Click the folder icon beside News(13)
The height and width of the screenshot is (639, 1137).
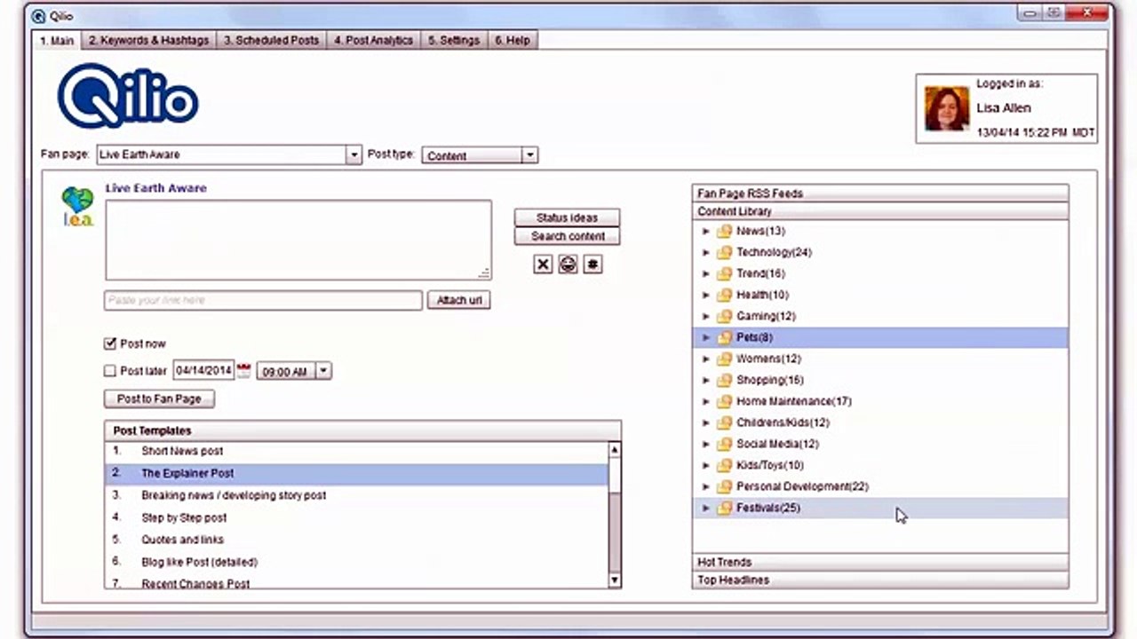[724, 232]
